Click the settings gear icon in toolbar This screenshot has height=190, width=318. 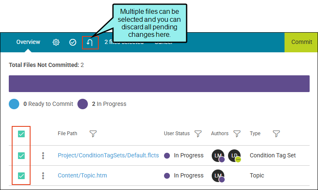[x=56, y=42]
